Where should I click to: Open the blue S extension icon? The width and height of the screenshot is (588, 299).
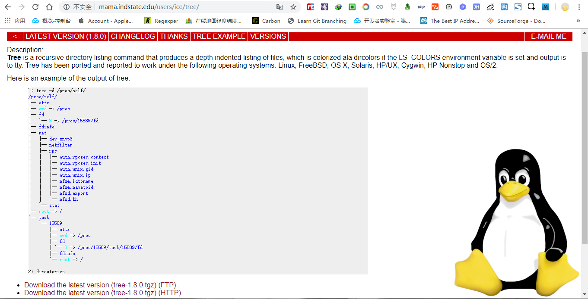point(518,7)
